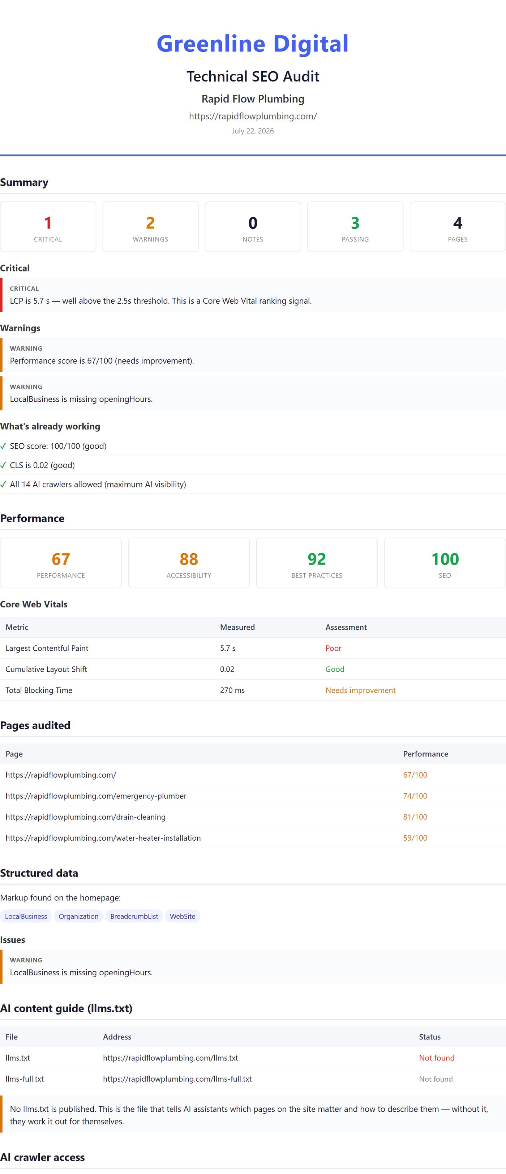Click the openingHours warning under Warnings
Screen dimensions: 506x1174
click(x=253, y=393)
